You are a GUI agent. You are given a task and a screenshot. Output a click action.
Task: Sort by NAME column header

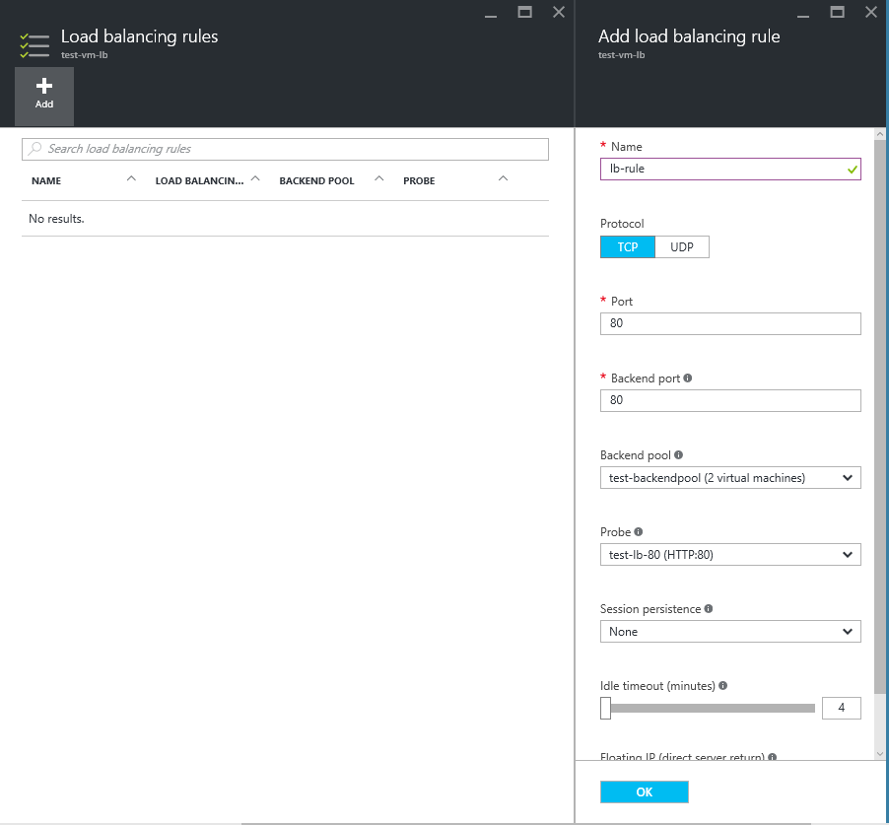tap(46, 181)
